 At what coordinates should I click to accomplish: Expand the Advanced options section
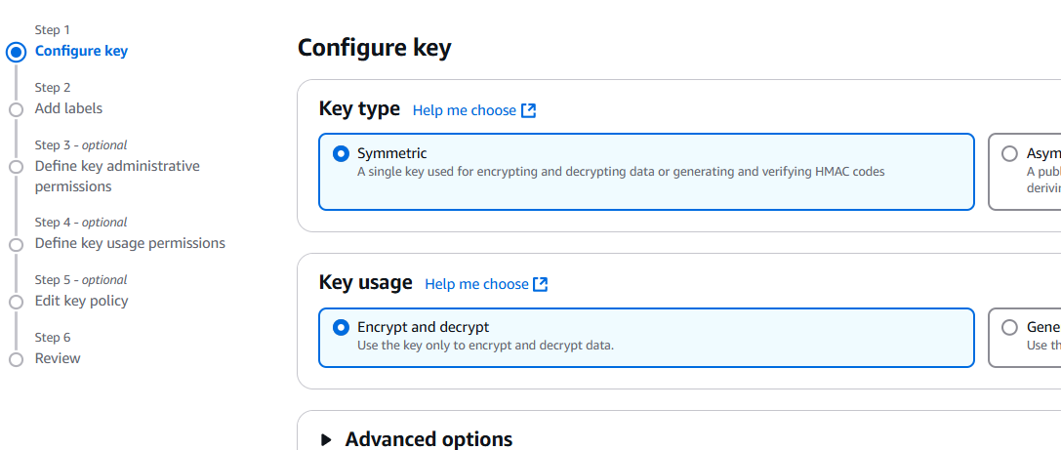tap(428, 439)
